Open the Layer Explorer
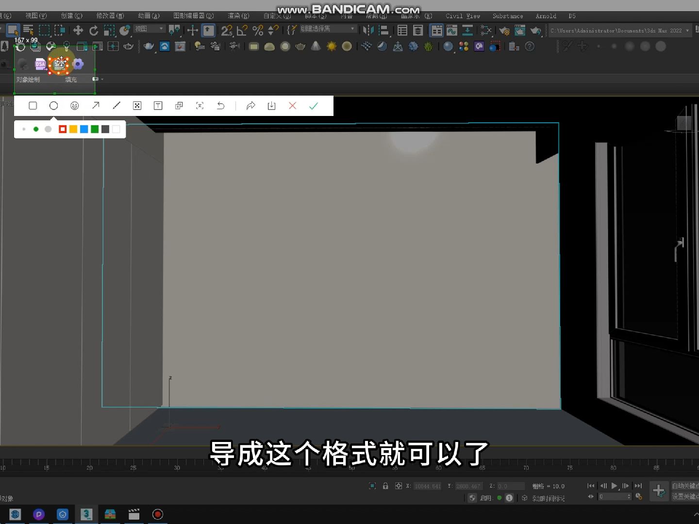The width and height of the screenshot is (699, 524). 418,30
